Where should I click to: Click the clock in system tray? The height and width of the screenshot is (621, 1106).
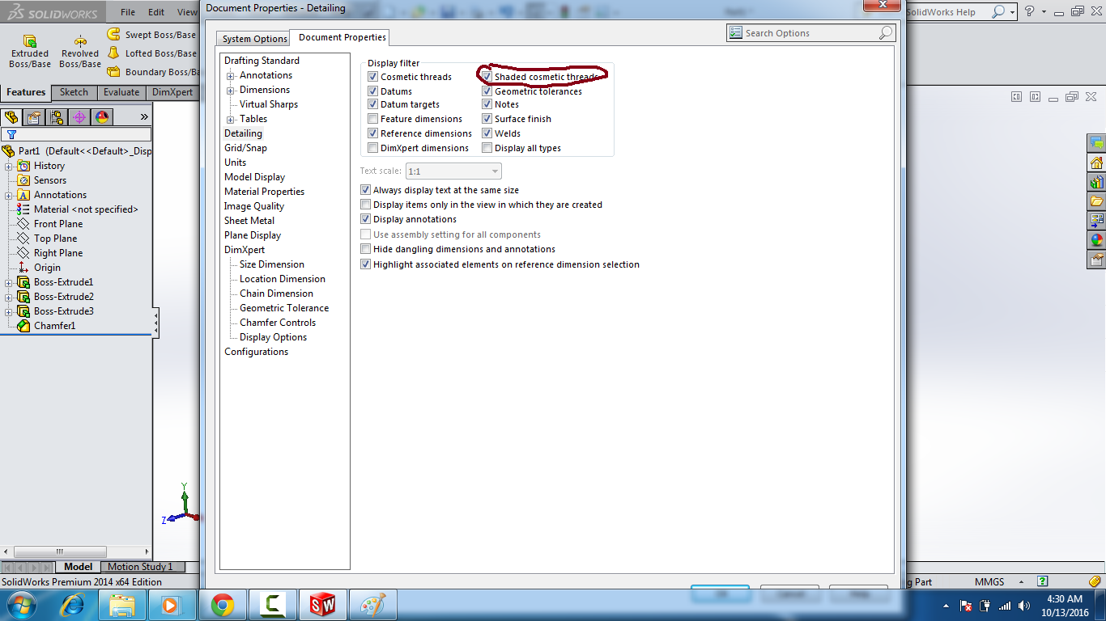(1065, 606)
